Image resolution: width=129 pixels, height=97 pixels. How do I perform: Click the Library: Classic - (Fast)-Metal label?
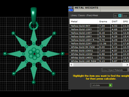click(x=84, y=15)
